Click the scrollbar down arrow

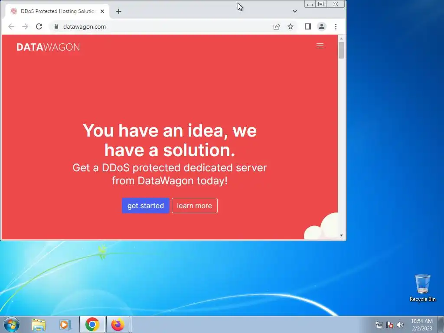[341, 235]
